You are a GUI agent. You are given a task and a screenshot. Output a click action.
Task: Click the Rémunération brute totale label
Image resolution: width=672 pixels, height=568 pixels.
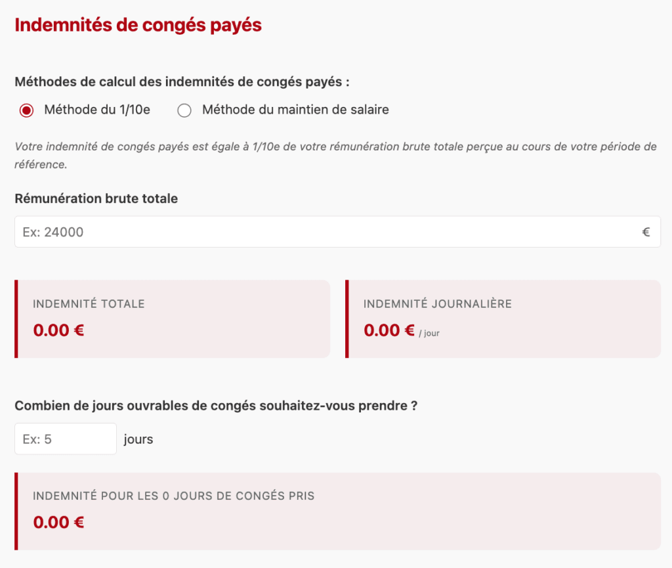point(95,198)
